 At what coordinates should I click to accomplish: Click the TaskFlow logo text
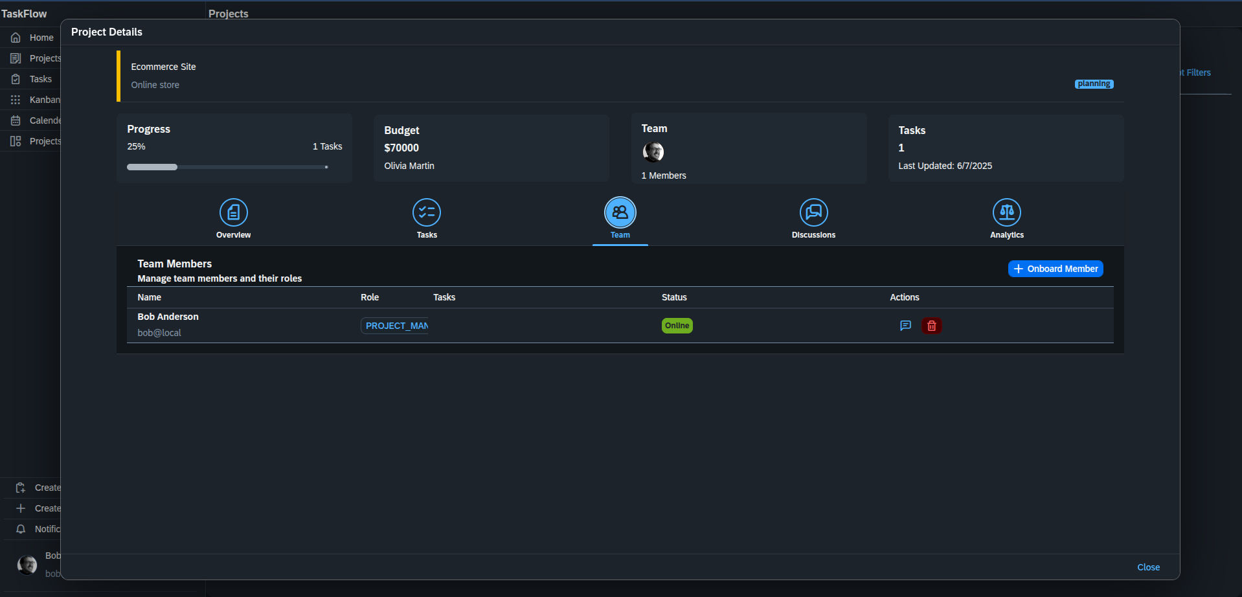click(x=24, y=14)
